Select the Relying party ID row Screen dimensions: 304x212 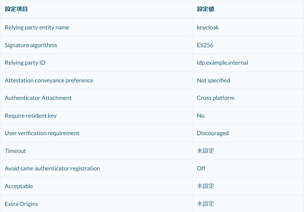click(x=25, y=62)
